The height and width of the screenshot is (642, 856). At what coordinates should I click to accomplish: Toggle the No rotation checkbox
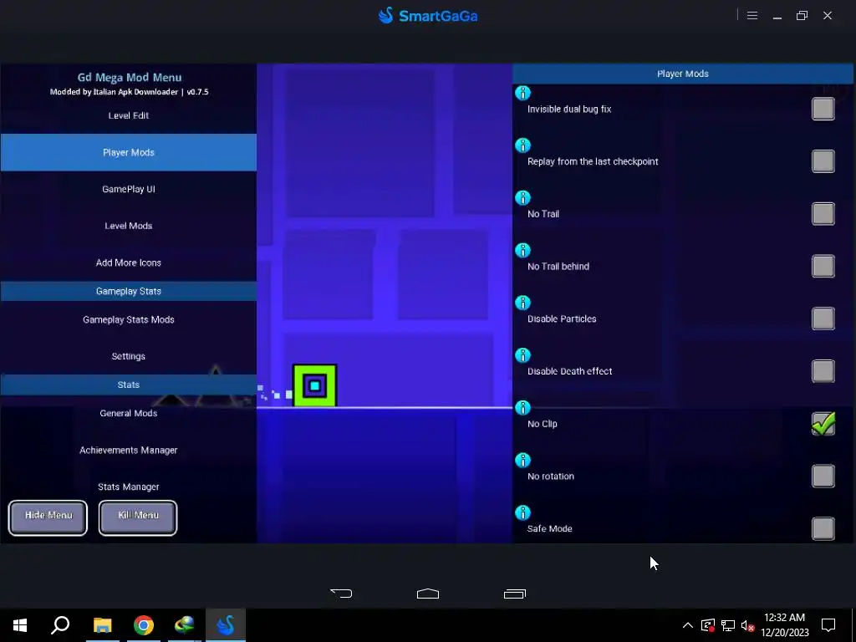(823, 476)
